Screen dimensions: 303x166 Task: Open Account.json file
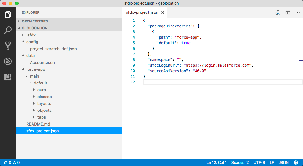tap(42, 62)
